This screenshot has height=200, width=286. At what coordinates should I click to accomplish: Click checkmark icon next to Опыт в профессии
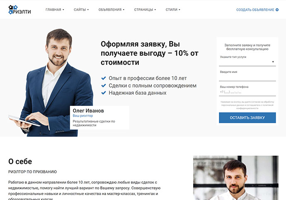(104, 78)
